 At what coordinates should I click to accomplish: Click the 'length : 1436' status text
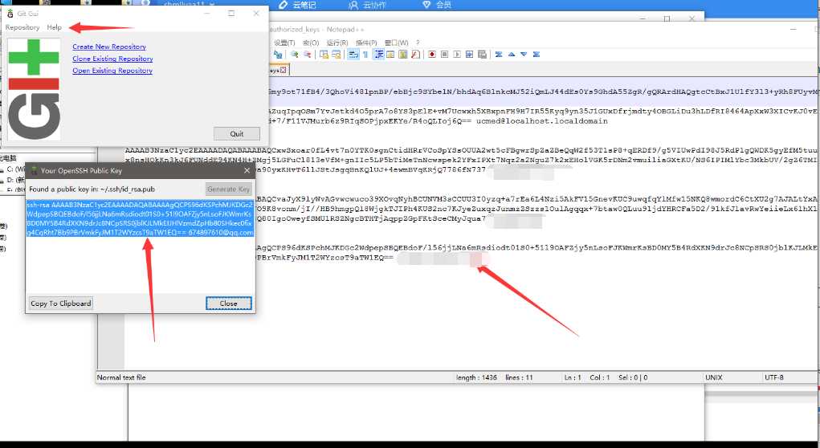pos(476,377)
